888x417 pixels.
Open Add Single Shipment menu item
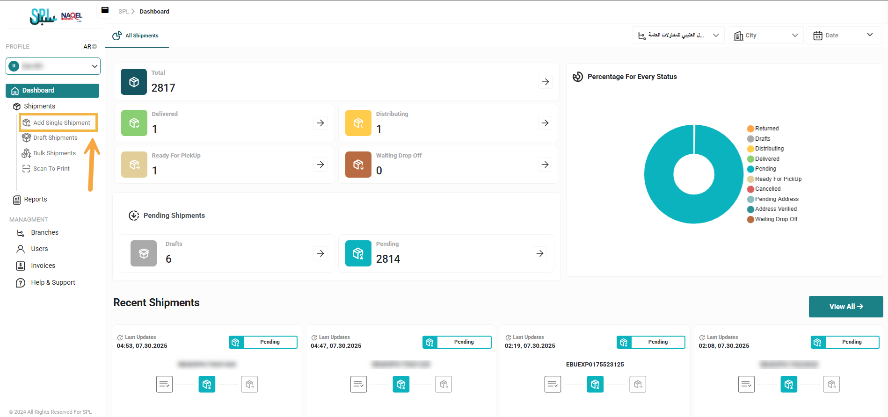[61, 123]
